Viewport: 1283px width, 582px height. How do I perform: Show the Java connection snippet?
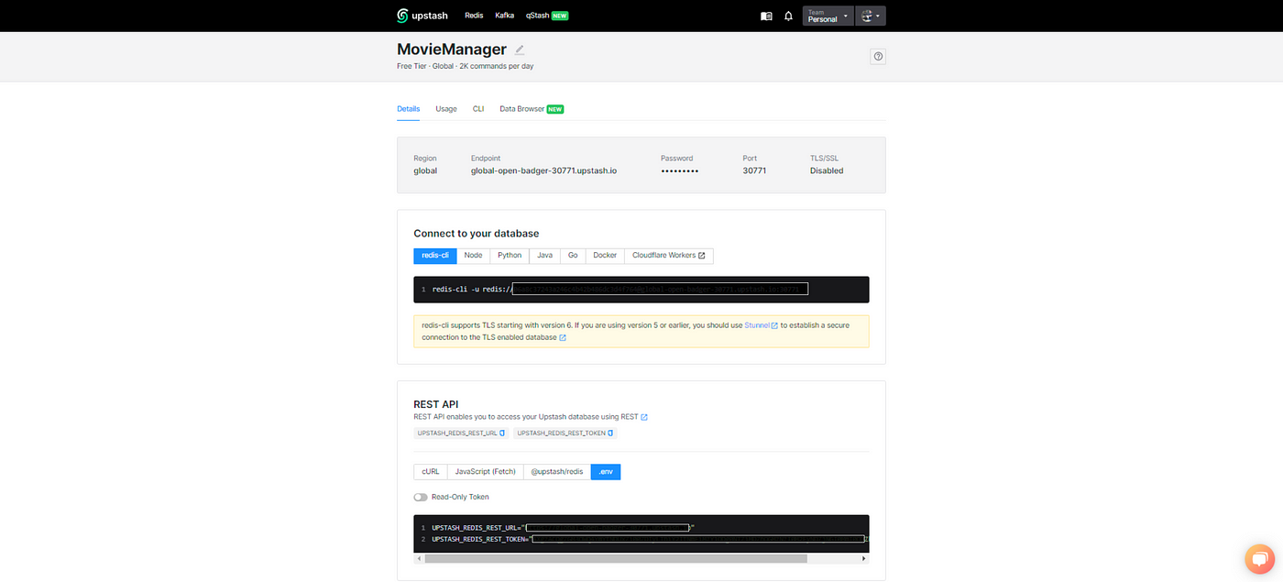[x=544, y=256]
